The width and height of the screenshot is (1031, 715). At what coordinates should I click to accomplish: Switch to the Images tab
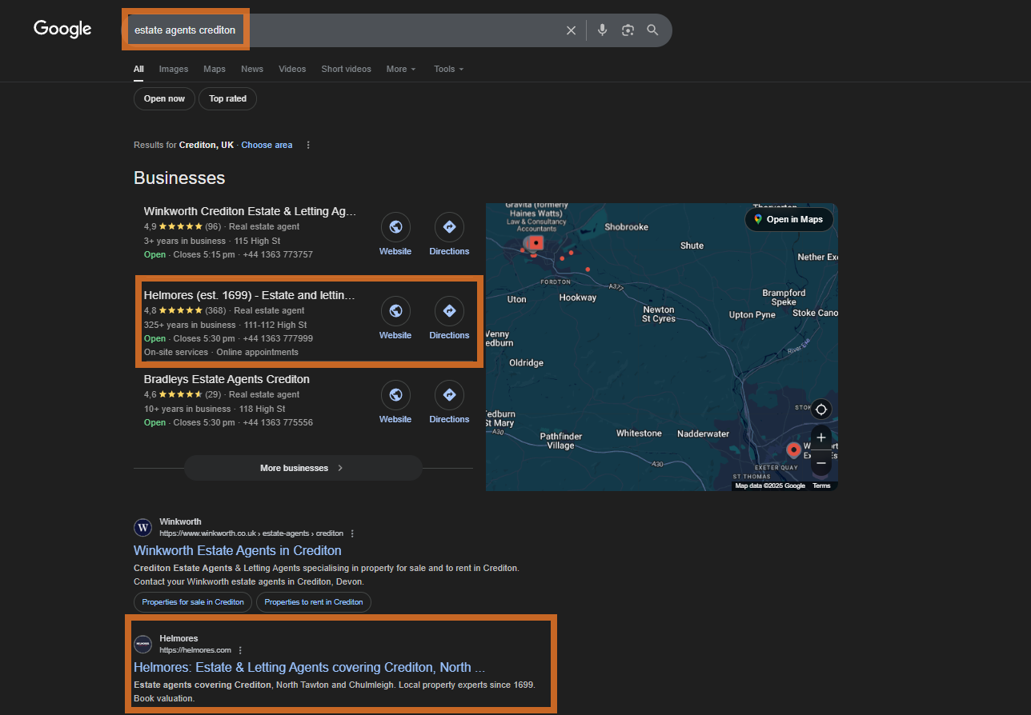click(x=174, y=69)
